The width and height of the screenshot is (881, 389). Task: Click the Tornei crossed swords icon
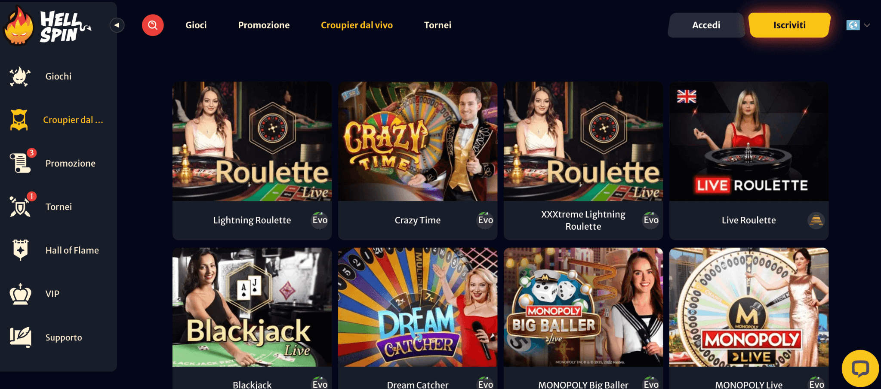[x=20, y=206]
